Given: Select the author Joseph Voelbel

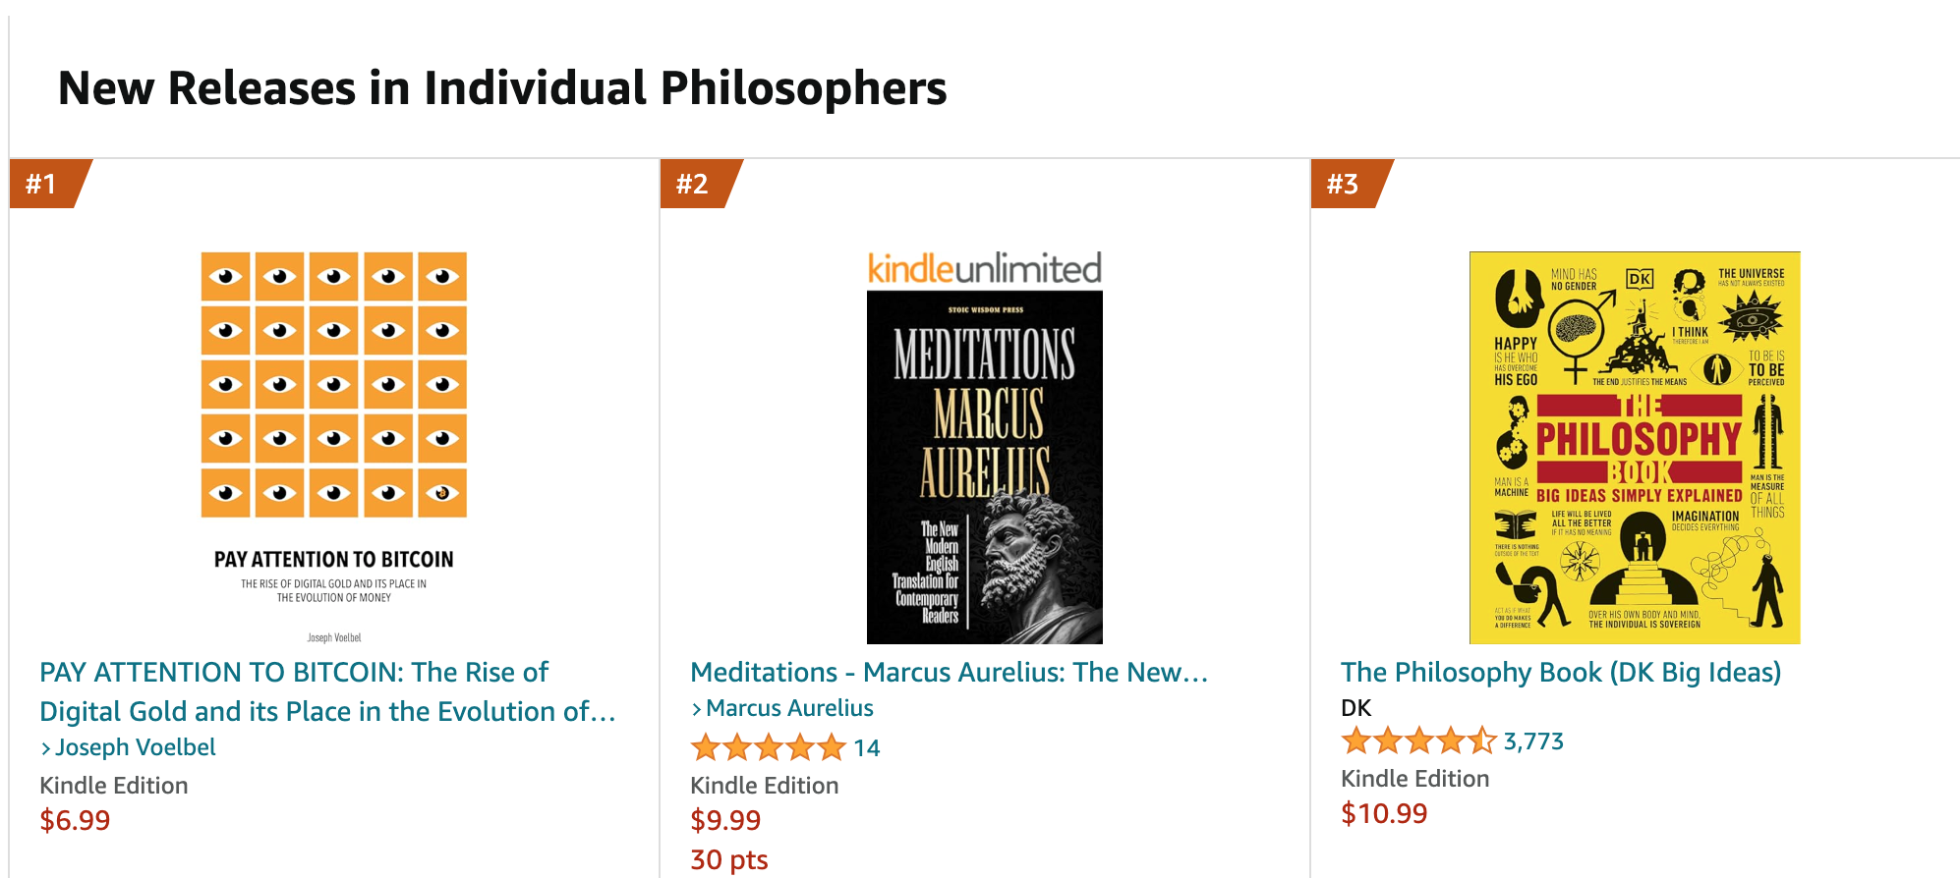Looking at the screenshot, I should click(137, 747).
